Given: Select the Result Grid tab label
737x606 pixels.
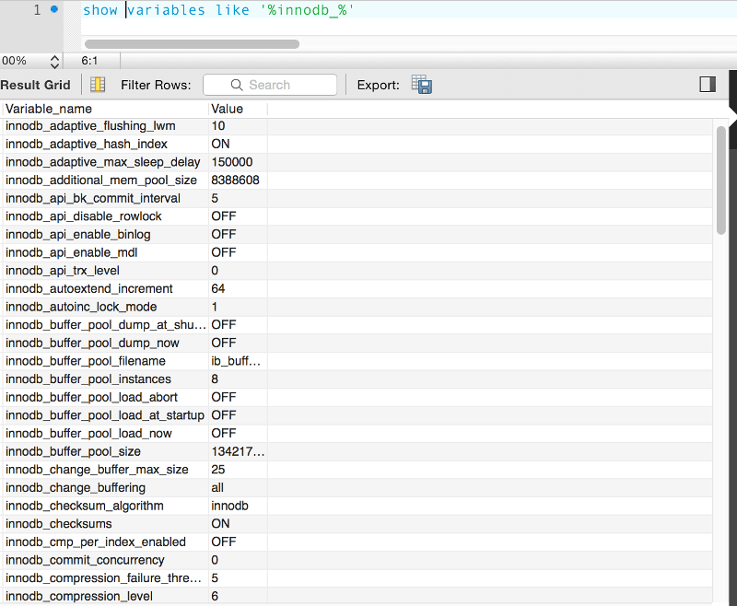Looking at the screenshot, I should click(x=36, y=84).
